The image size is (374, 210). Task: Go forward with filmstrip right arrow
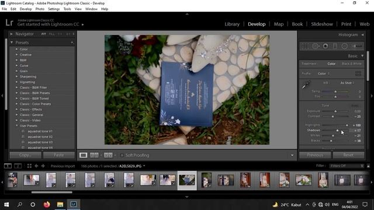[43, 166]
